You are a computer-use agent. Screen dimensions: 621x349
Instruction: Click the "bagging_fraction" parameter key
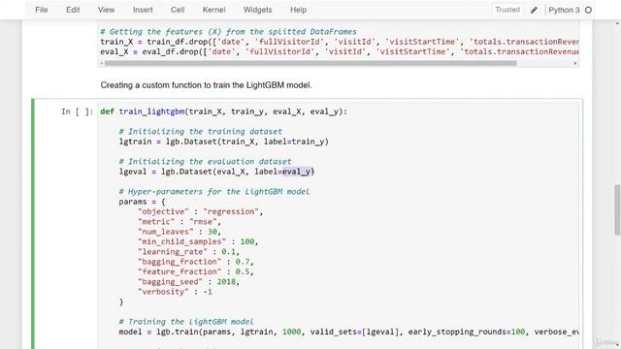[x=180, y=262]
